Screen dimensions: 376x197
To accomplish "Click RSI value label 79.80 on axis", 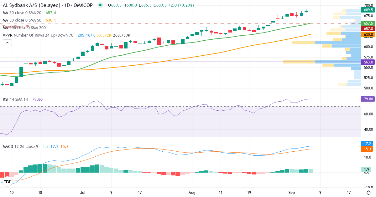I will 368,99.
